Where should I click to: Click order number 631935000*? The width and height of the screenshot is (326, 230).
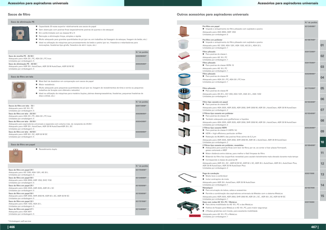(x=141, y=186)
